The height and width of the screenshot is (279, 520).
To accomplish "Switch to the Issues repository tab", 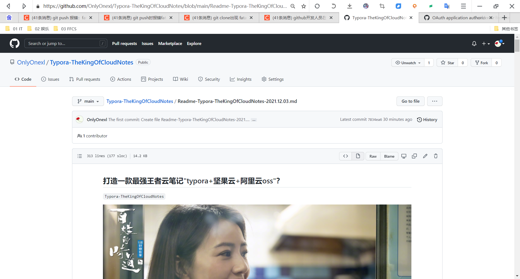I will (x=50, y=79).
